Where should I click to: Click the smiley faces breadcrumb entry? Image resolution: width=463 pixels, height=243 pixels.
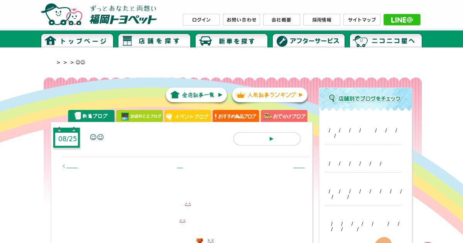click(x=80, y=62)
